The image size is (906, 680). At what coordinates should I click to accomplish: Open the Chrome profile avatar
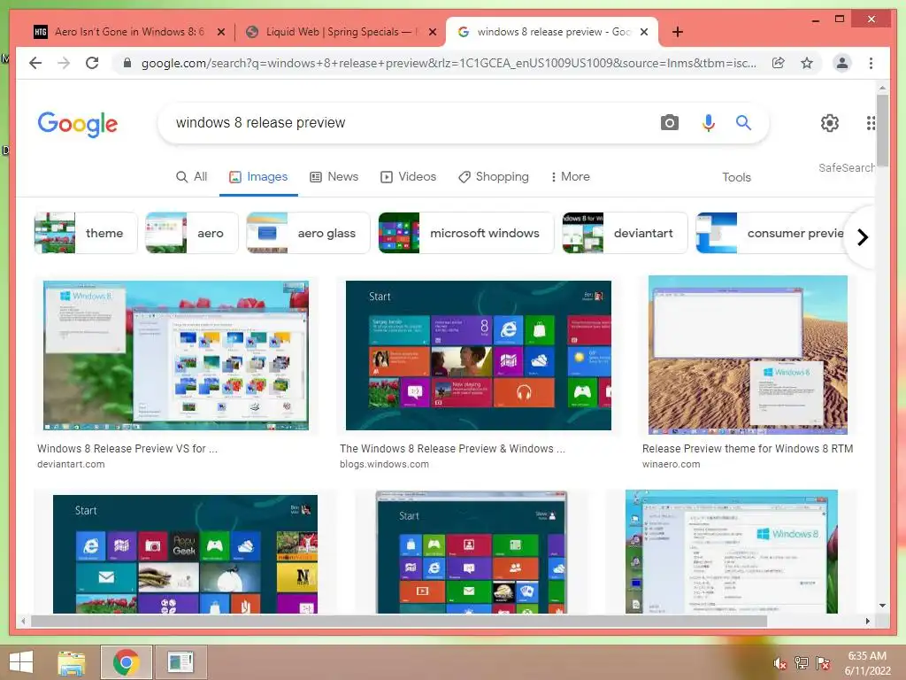[842, 63]
